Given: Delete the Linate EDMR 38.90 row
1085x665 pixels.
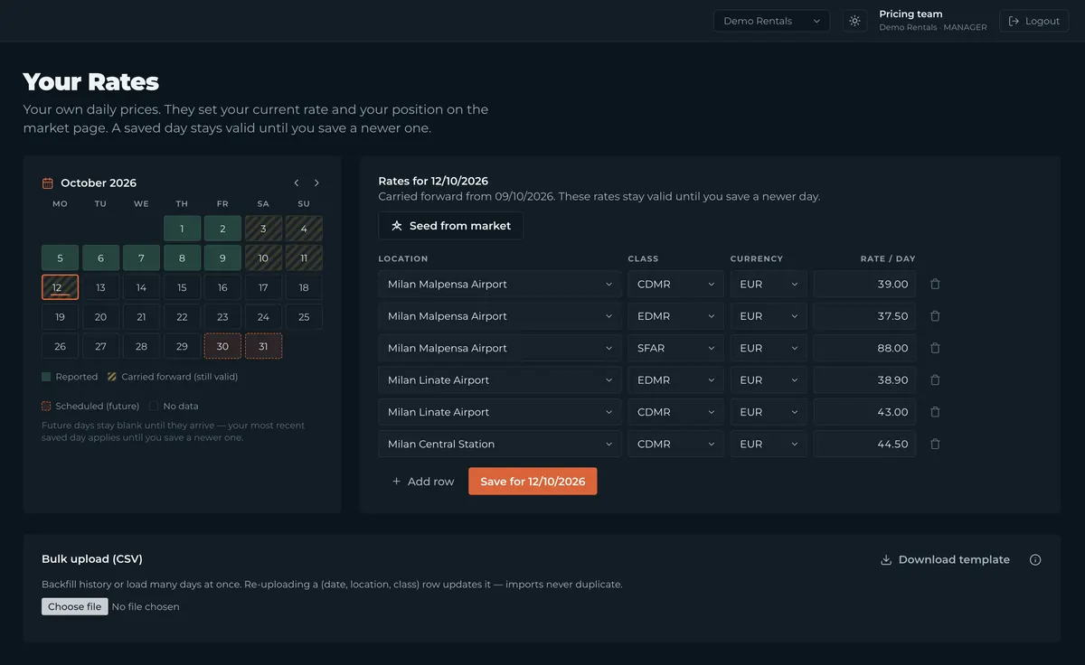Looking at the screenshot, I should point(935,380).
